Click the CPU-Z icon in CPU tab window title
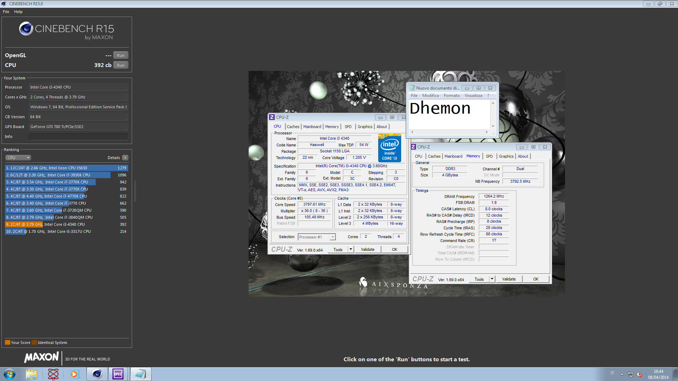 (272, 117)
